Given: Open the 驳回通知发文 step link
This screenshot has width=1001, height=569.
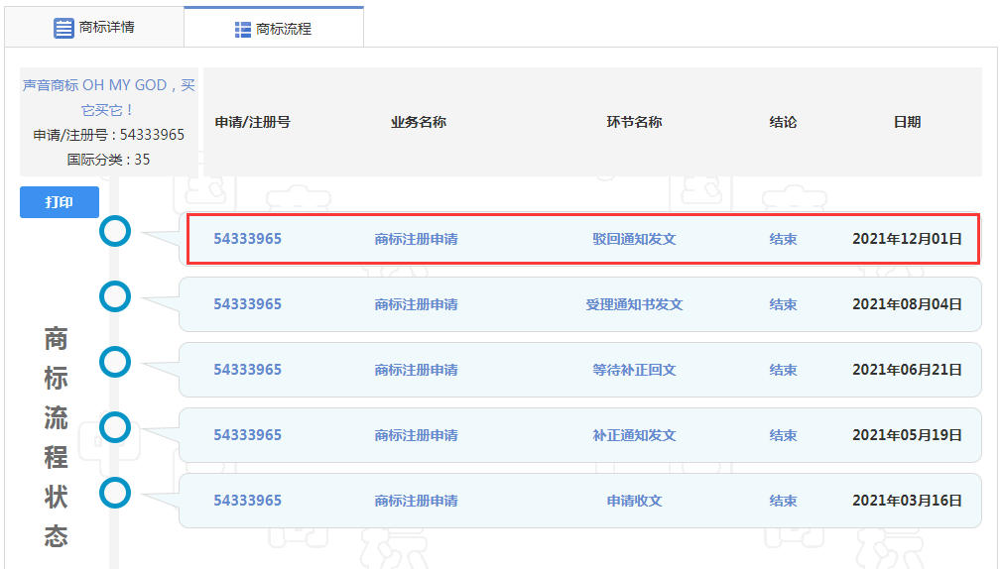Looking at the screenshot, I should (634, 239).
